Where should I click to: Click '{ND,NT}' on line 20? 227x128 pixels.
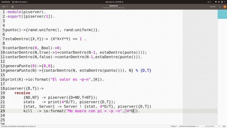[31, 97]
